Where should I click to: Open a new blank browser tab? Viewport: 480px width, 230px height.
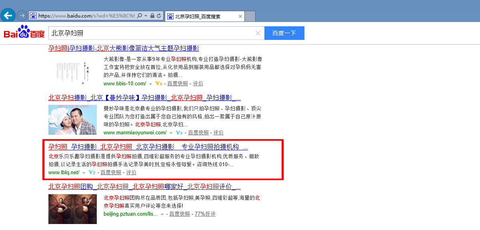click(x=250, y=16)
